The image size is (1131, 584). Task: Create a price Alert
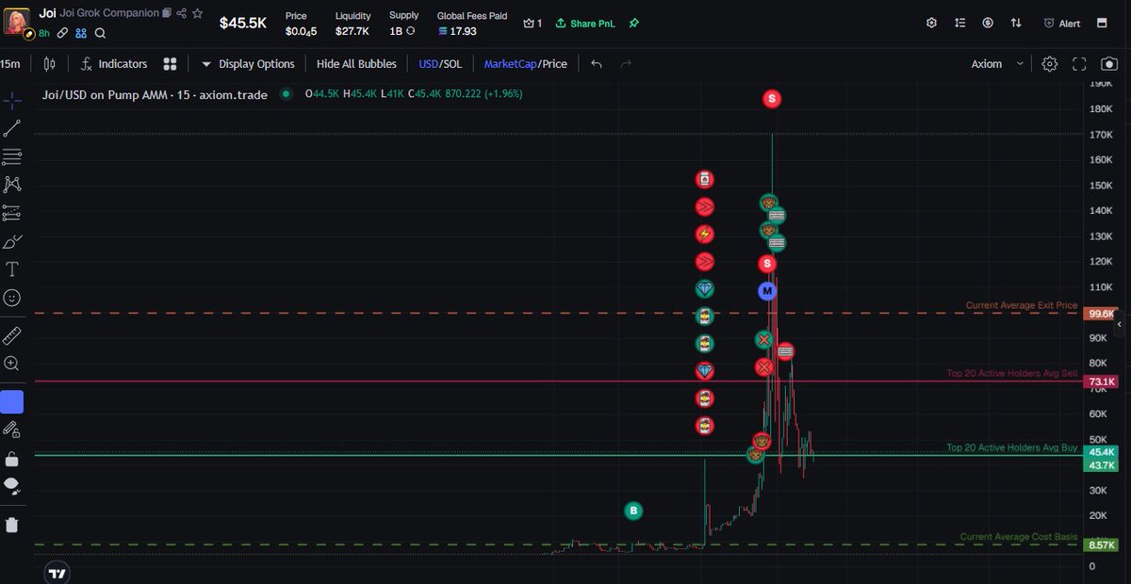(1062, 23)
